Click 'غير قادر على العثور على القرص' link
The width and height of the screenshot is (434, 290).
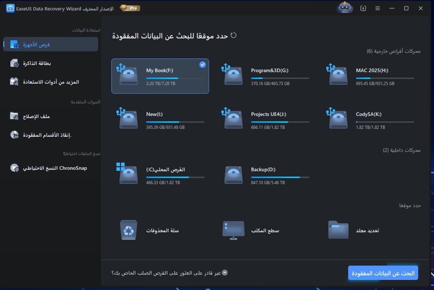tap(166, 273)
